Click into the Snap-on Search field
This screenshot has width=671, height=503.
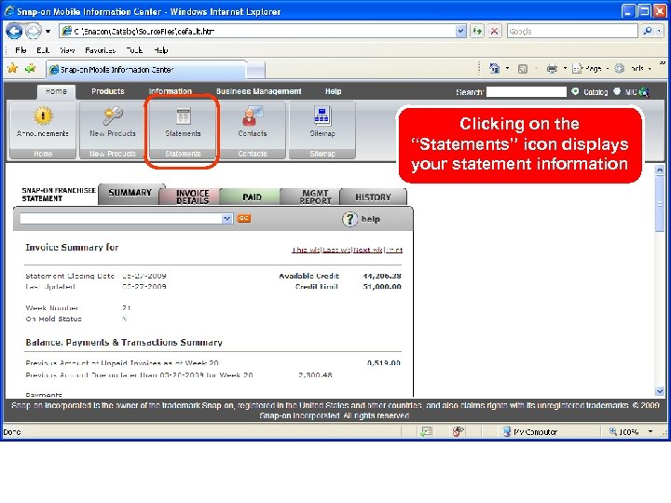coord(526,91)
